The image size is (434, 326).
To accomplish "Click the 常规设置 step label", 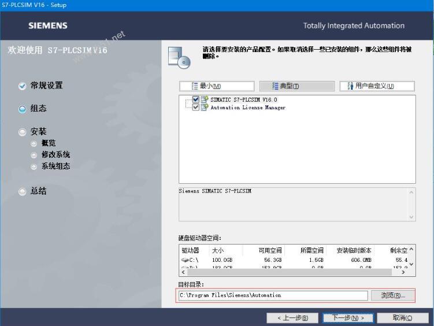I will tap(46, 85).
